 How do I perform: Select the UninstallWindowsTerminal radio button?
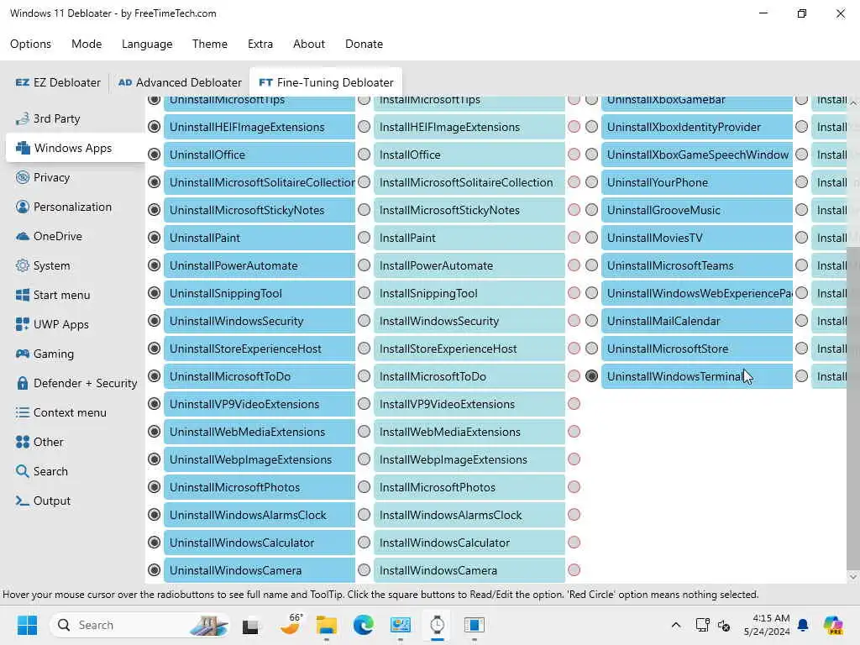(x=591, y=376)
